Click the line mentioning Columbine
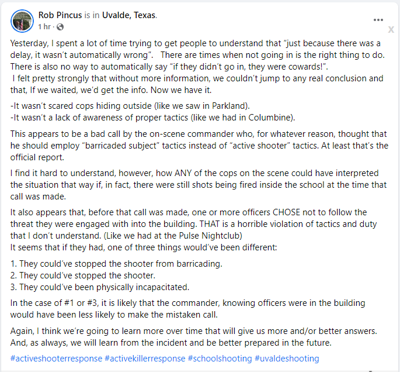The image size is (400, 372). (x=152, y=118)
